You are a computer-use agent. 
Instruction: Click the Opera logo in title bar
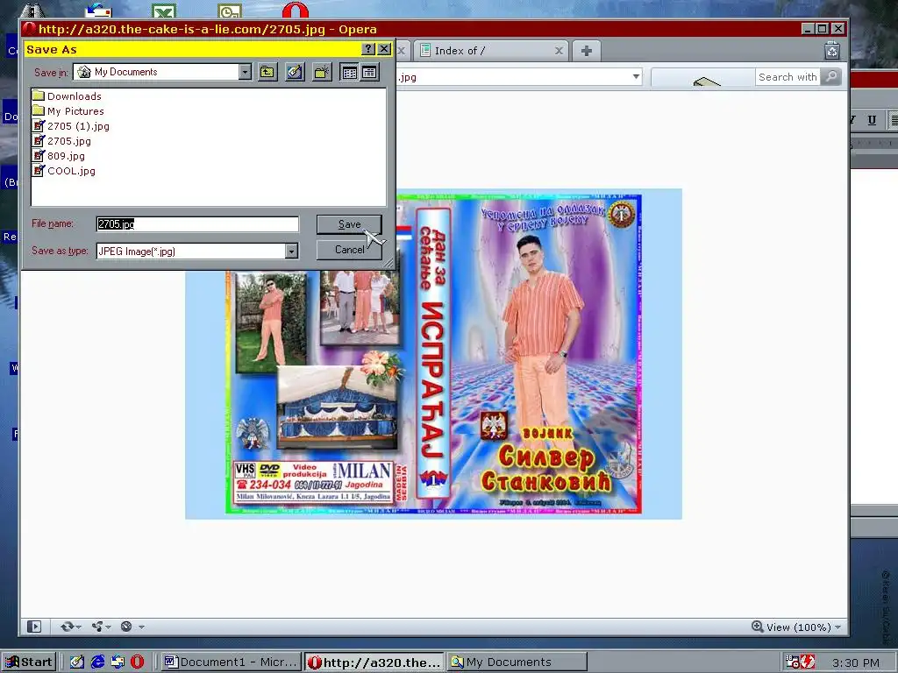[29, 29]
